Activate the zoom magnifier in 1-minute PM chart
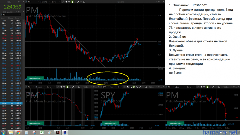Image resolution: width=240 pixels, height=135 pixels. (69, 2)
